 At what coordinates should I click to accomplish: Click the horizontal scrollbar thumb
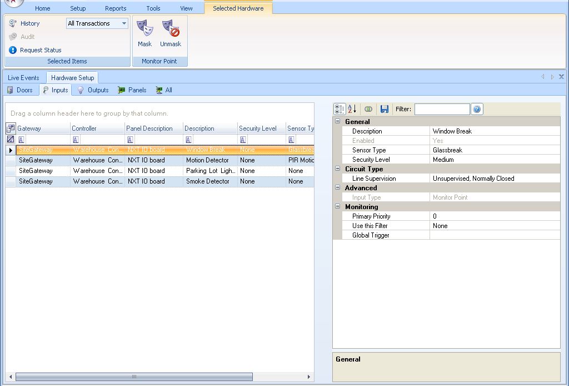(x=134, y=377)
